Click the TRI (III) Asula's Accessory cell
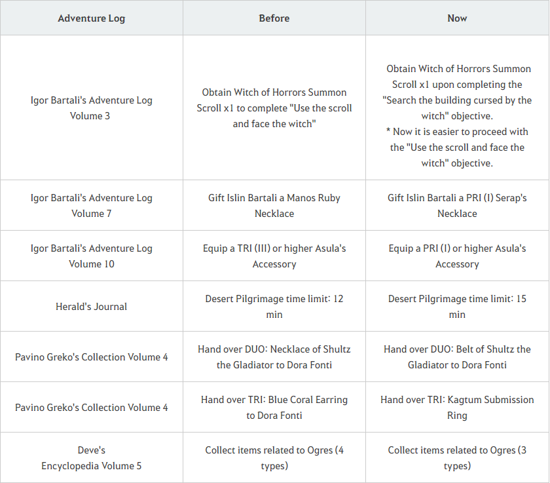550x483 pixels. point(274,256)
